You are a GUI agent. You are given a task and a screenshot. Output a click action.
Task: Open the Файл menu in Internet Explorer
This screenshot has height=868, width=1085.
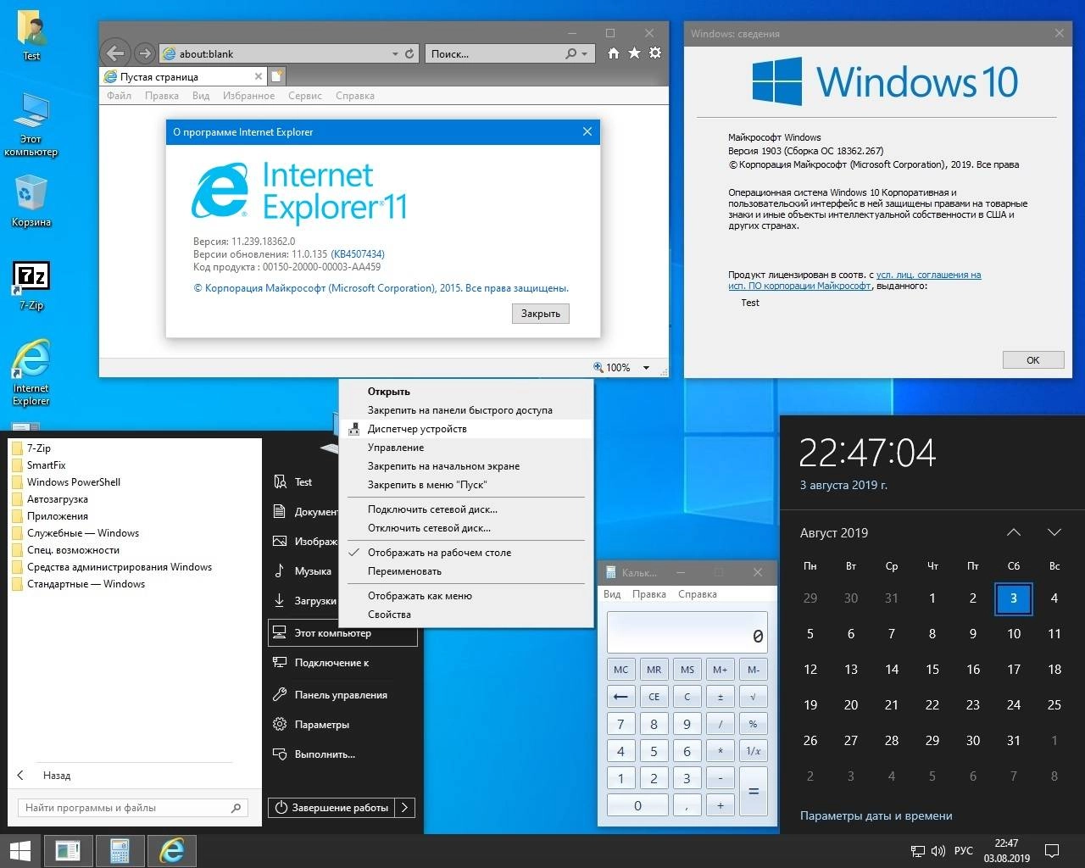coord(119,96)
